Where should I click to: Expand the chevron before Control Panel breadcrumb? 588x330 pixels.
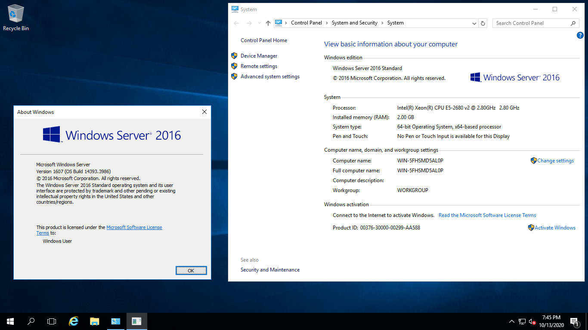[286, 23]
